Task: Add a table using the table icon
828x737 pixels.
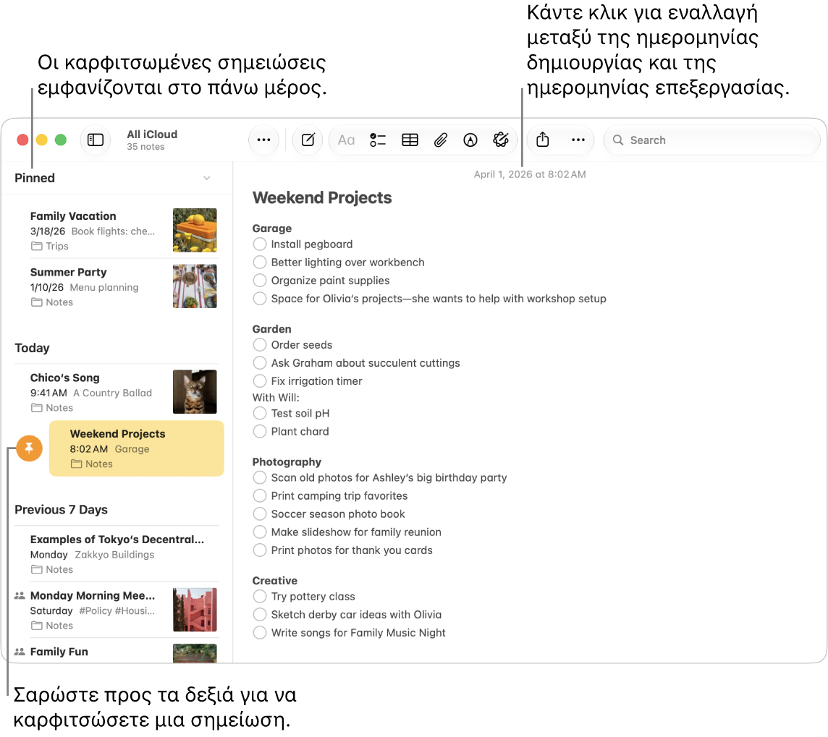Action: [x=410, y=140]
